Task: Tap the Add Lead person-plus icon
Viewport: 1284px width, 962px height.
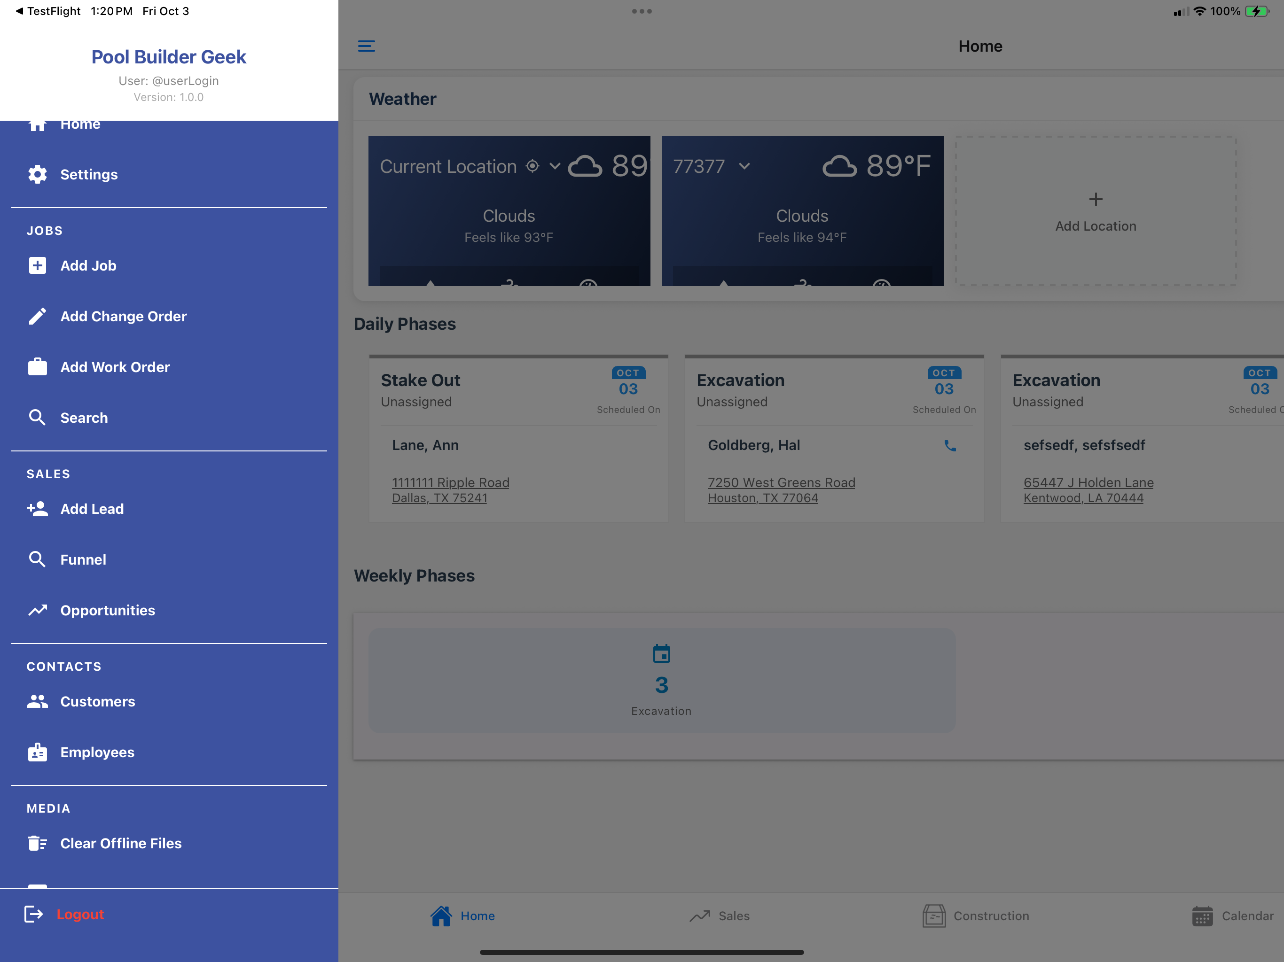Action: 38,509
